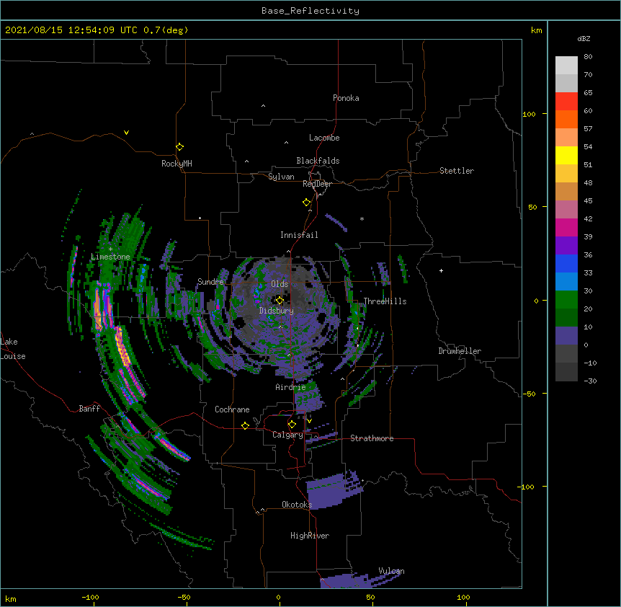Select the white 80-70 dBZ legend swatch

(x=566, y=66)
